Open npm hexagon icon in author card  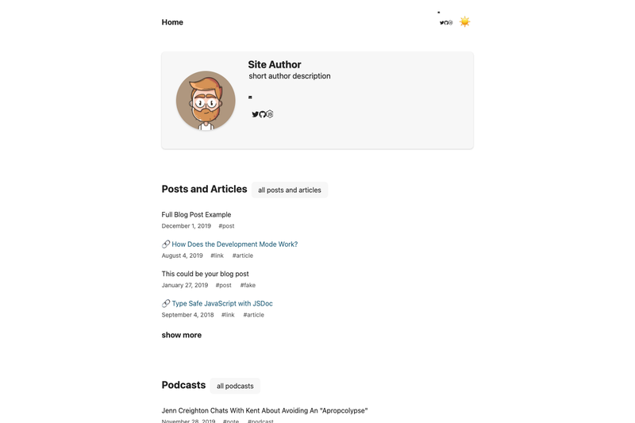click(x=270, y=114)
